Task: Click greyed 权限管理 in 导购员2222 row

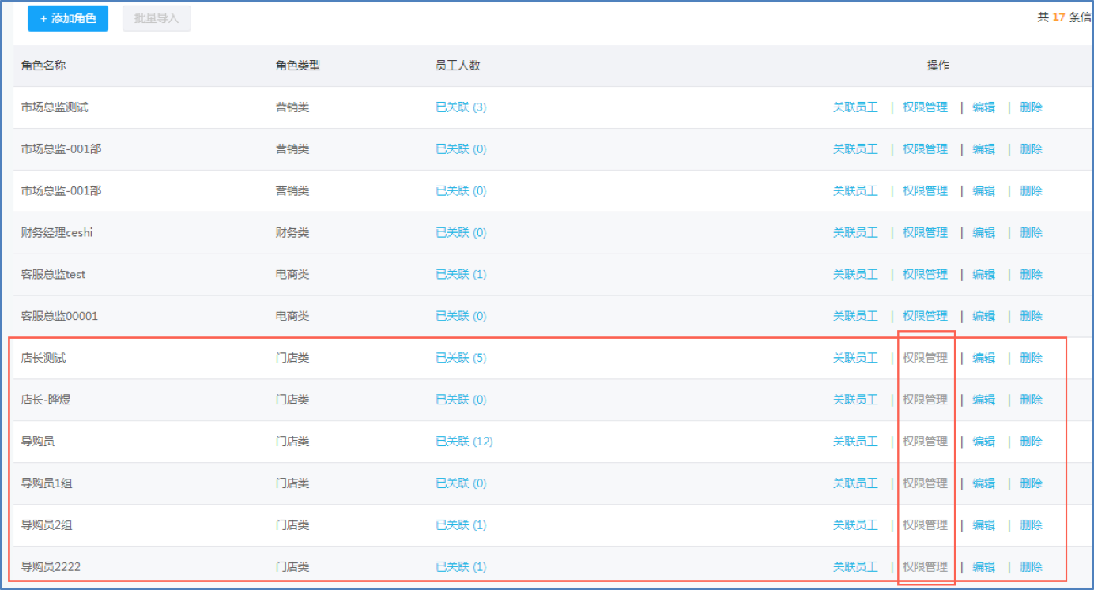Action: [925, 568]
